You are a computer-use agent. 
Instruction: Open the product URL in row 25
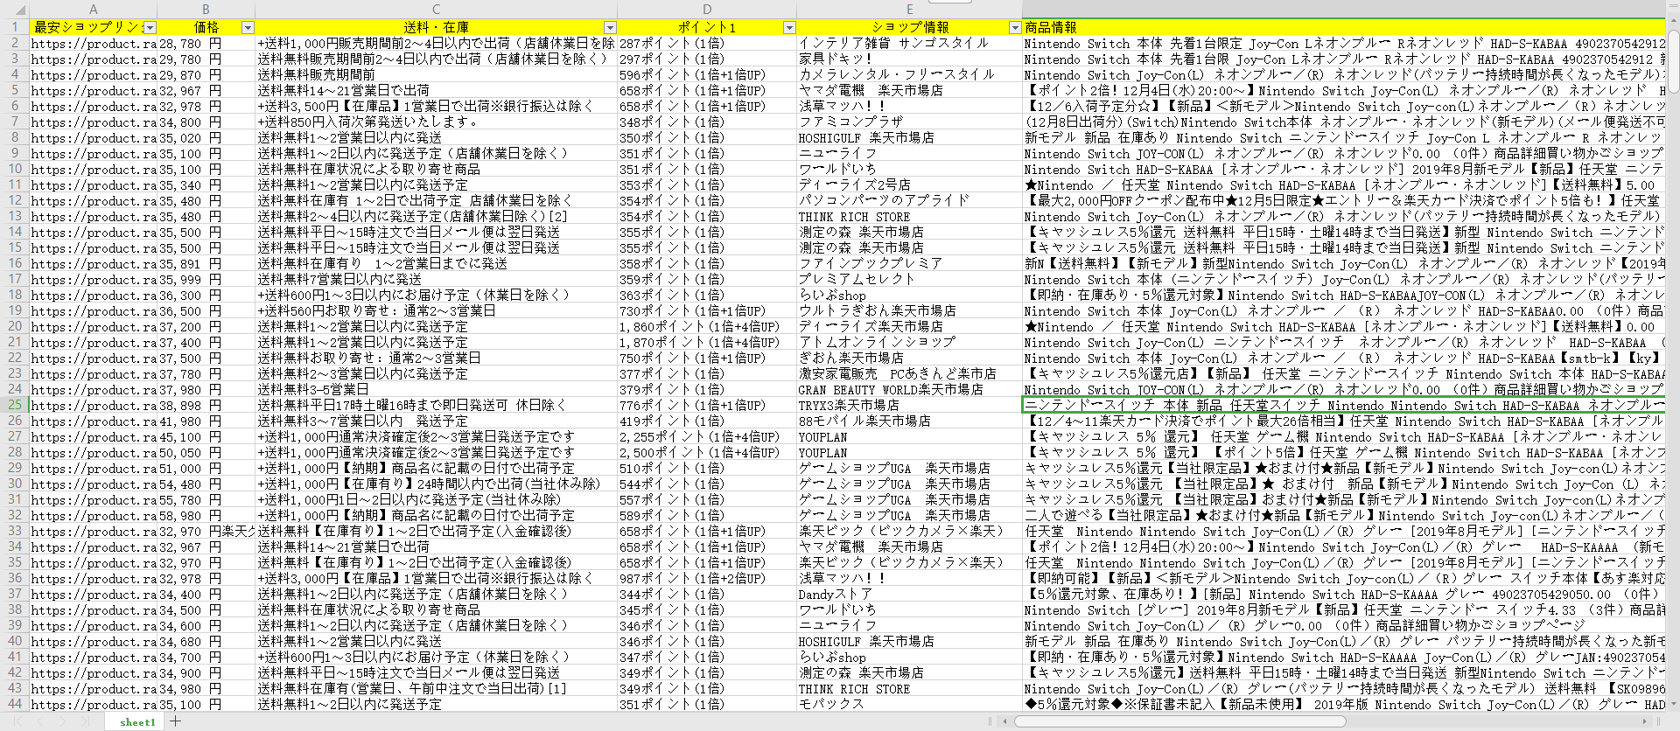[93, 406]
